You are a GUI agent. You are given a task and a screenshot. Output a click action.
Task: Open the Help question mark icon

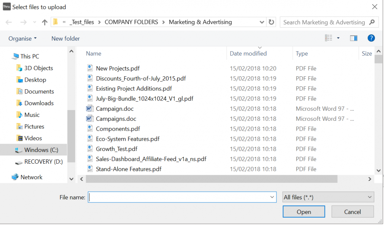point(371,38)
